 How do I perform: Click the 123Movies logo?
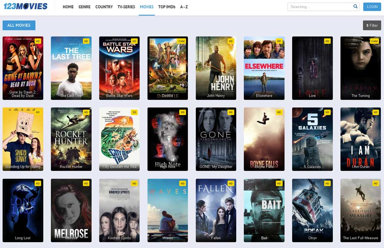(25, 6)
